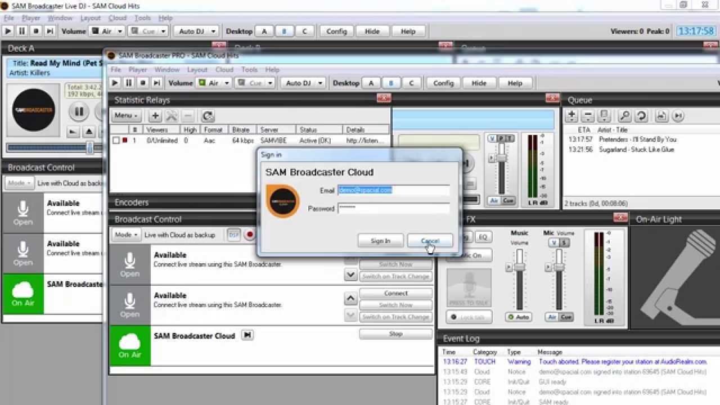Screen dimensions: 720x405
Task: Open Cue volume dropdown in the PRO toolbar
Action: click(x=254, y=83)
